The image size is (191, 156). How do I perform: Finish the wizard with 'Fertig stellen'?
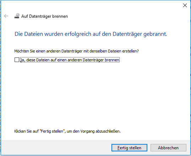point(129,148)
